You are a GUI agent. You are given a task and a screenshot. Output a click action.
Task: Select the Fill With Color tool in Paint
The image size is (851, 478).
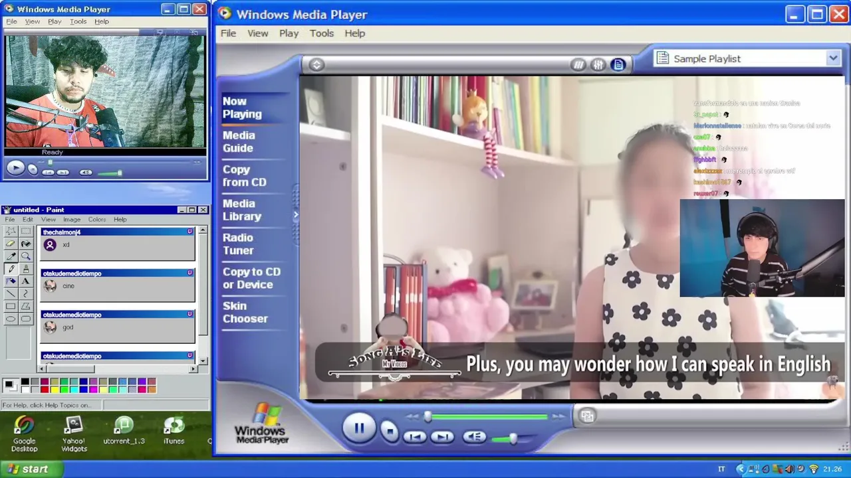[x=25, y=244]
